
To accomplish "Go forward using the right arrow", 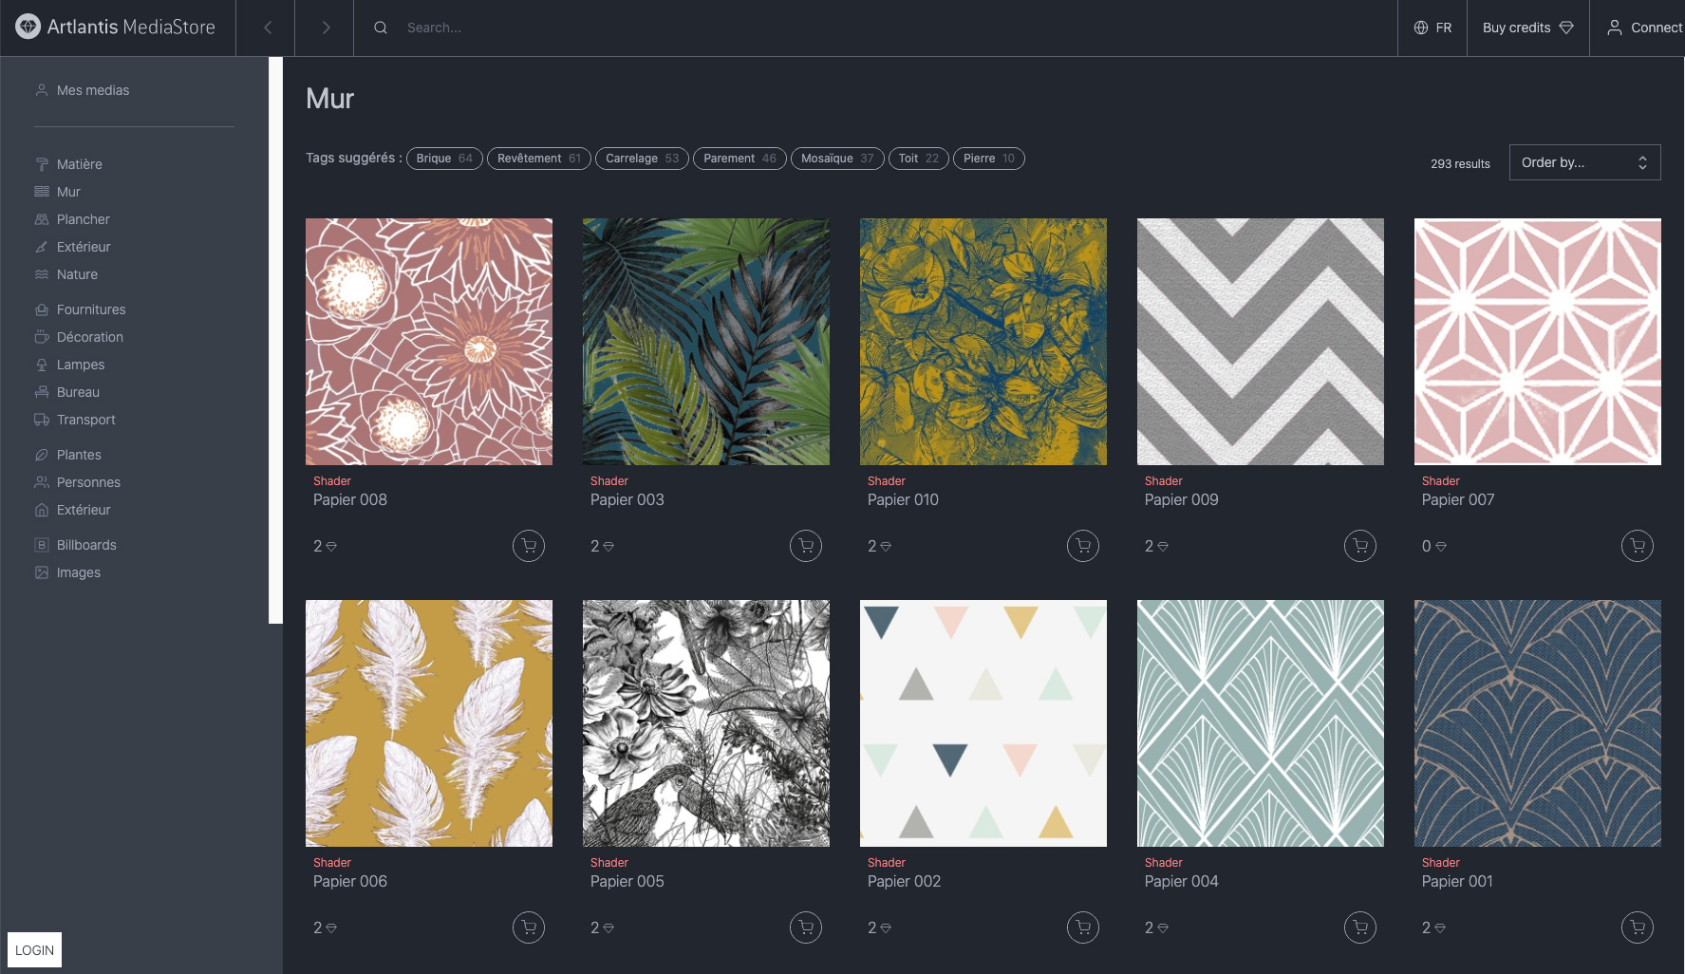I will click(326, 28).
